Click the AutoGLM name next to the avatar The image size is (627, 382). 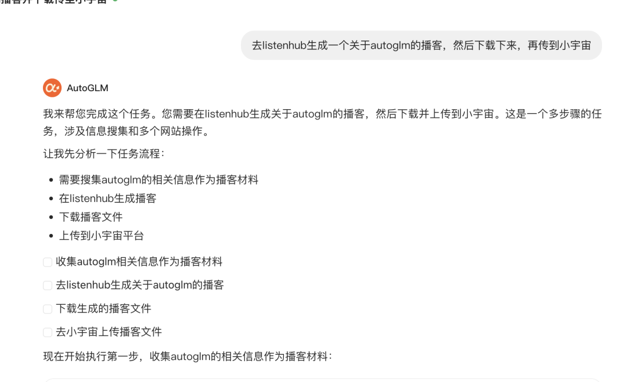tap(87, 88)
